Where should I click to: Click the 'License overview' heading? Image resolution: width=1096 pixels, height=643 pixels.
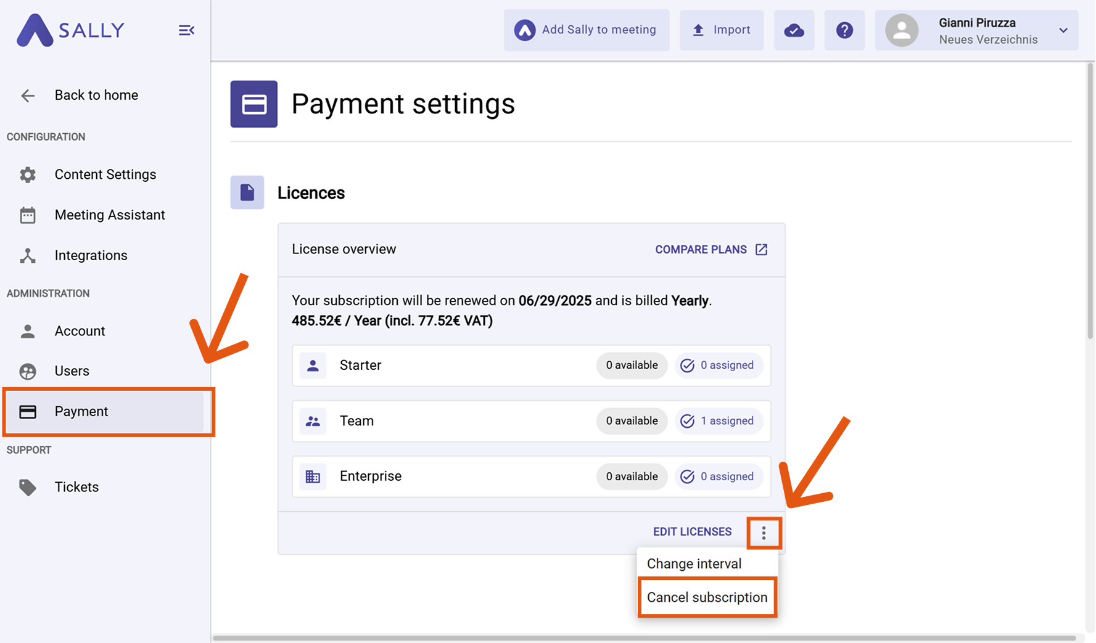(344, 250)
